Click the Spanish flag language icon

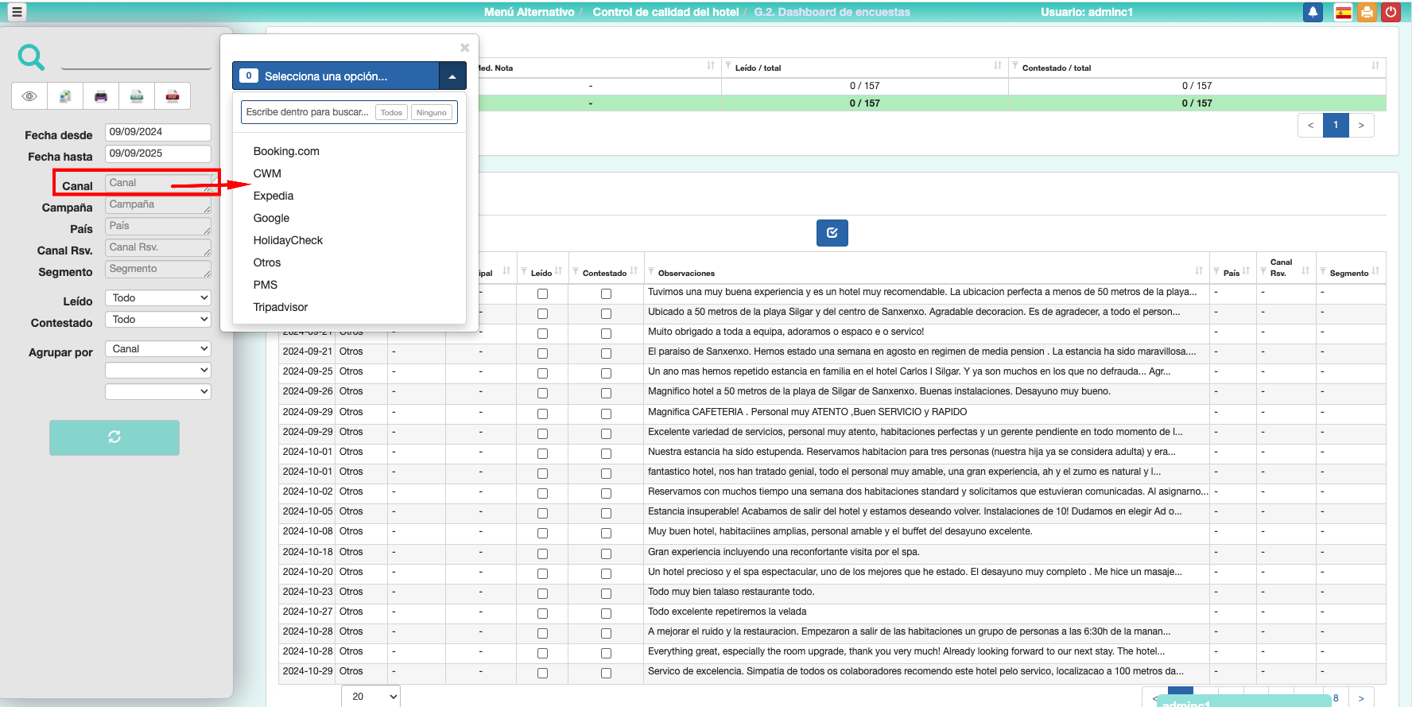1343,12
